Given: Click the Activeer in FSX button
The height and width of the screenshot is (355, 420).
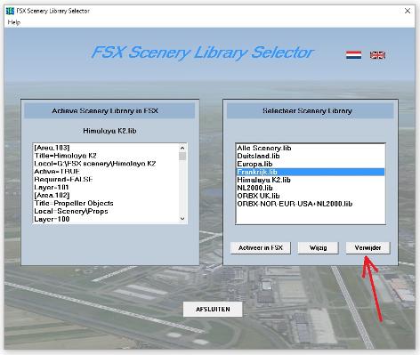Looking at the screenshot, I should tap(261, 248).
